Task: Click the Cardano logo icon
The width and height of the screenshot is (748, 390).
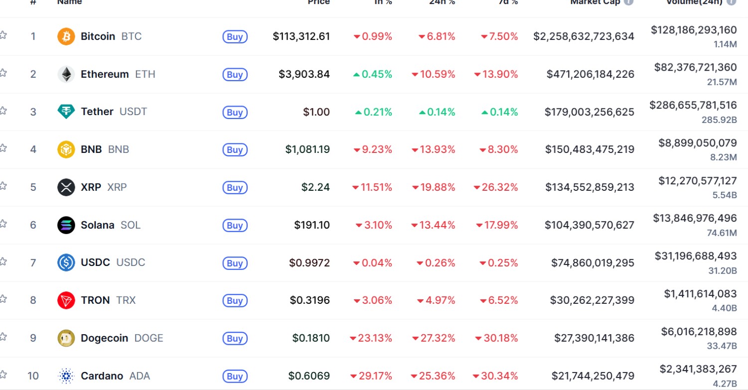Action: pos(66,376)
